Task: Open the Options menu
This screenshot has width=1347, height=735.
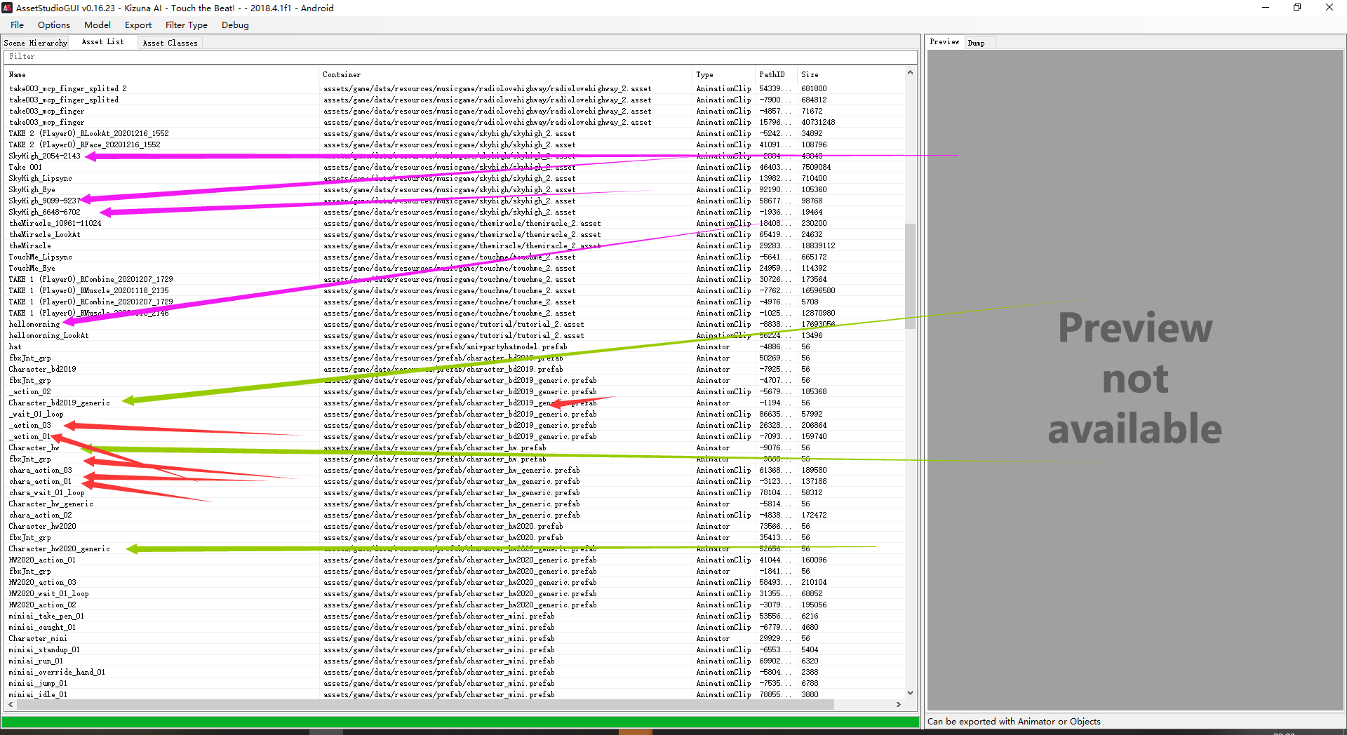Action: (53, 25)
